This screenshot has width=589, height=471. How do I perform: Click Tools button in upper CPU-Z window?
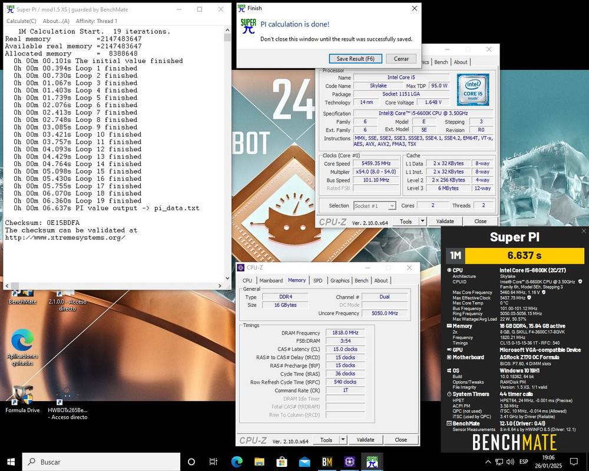click(x=406, y=221)
